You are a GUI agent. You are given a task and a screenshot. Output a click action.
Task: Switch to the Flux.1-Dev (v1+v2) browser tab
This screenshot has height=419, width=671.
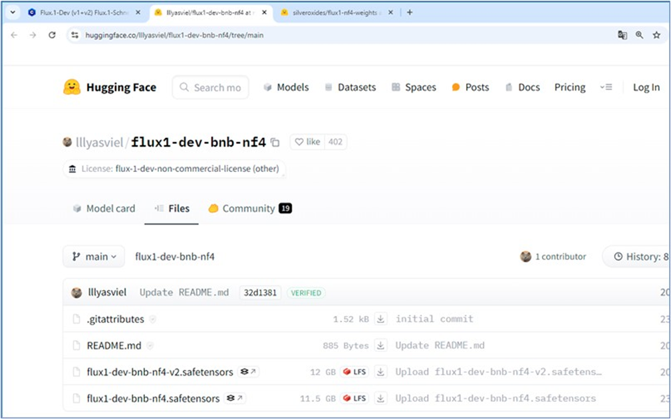coord(84,13)
